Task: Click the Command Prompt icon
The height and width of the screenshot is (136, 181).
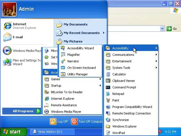Action: click(108, 87)
